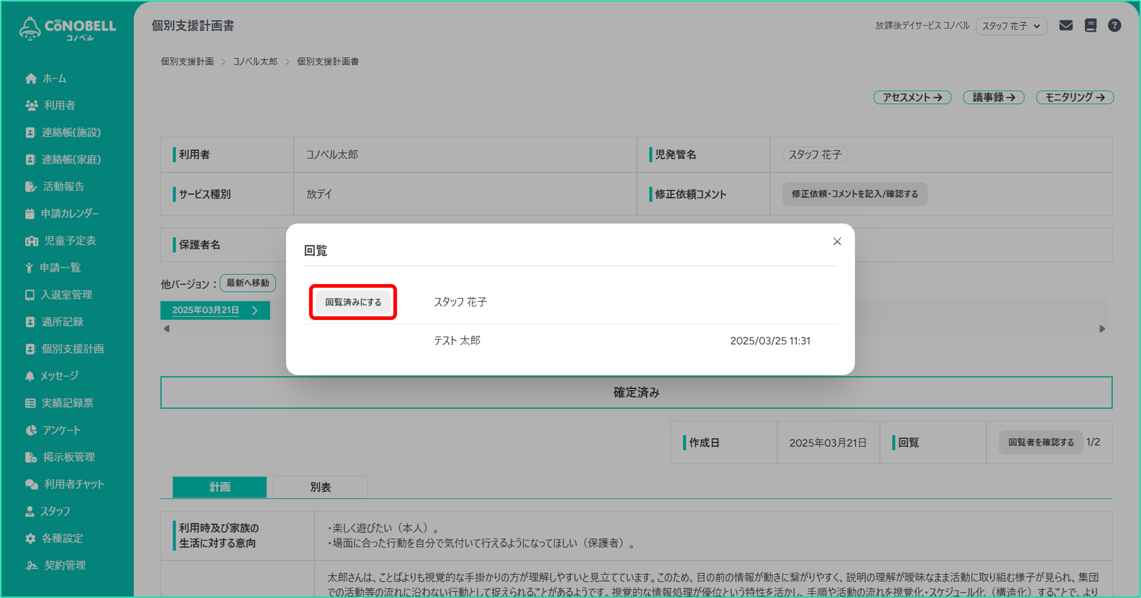Open 利用者チャット chat icon

coord(31,484)
